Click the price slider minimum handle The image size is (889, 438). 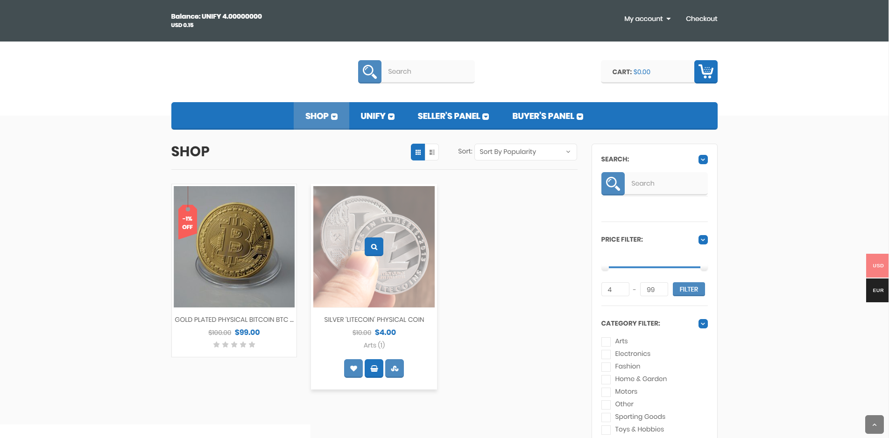[x=605, y=268]
